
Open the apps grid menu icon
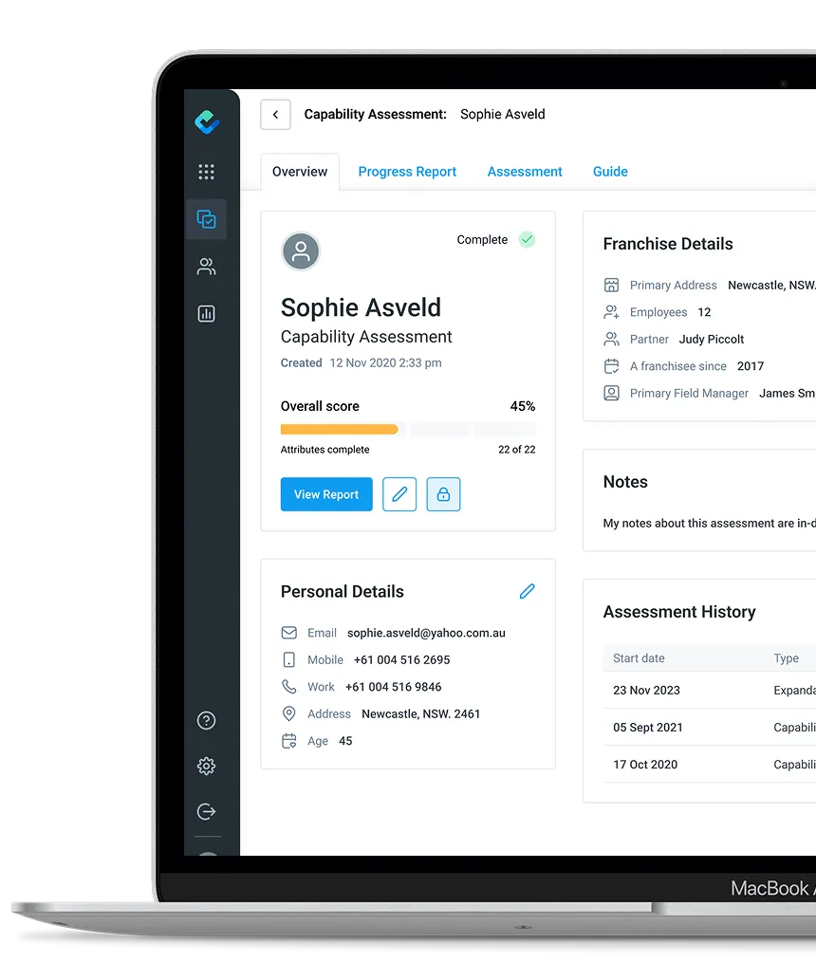206,172
